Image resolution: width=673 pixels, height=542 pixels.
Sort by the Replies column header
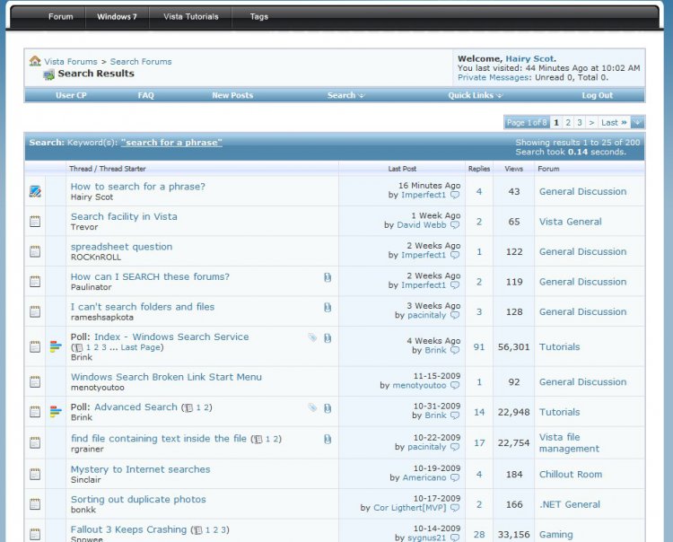(x=479, y=169)
